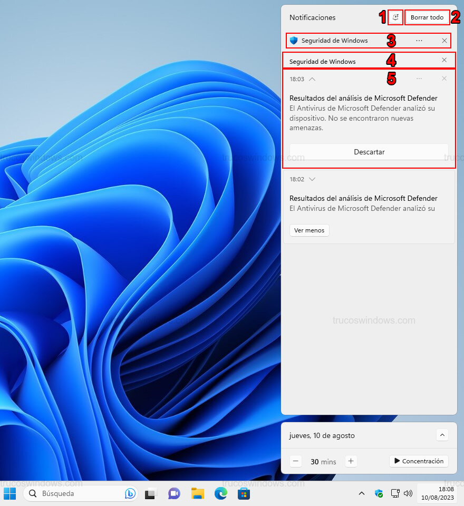This screenshot has width=464, height=506.
Task: Dismiss the notification with Descartar
Action: click(x=369, y=152)
